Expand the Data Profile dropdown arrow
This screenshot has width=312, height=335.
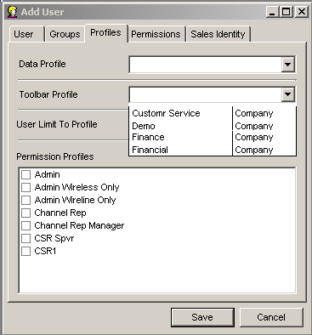point(287,65)
